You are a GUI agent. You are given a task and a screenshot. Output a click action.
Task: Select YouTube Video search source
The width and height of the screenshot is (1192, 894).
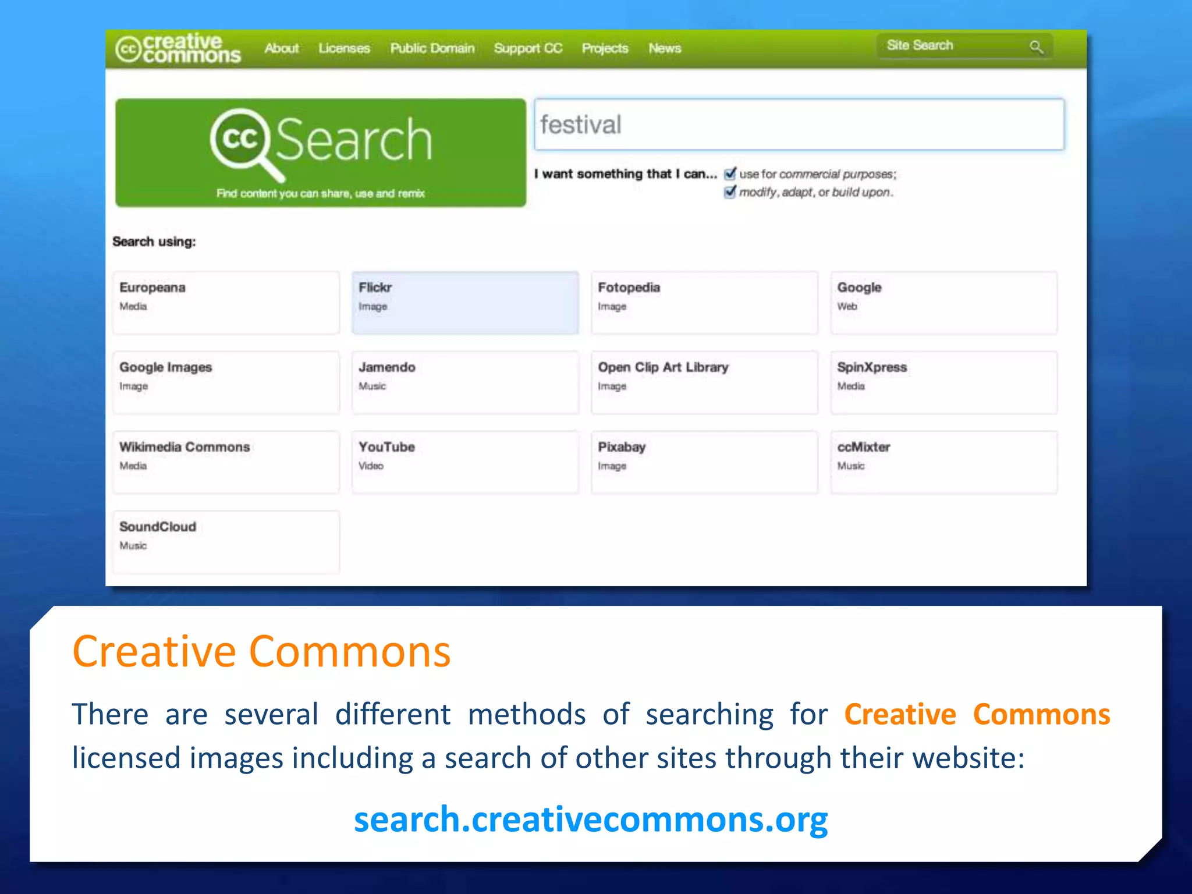(465, 462)
